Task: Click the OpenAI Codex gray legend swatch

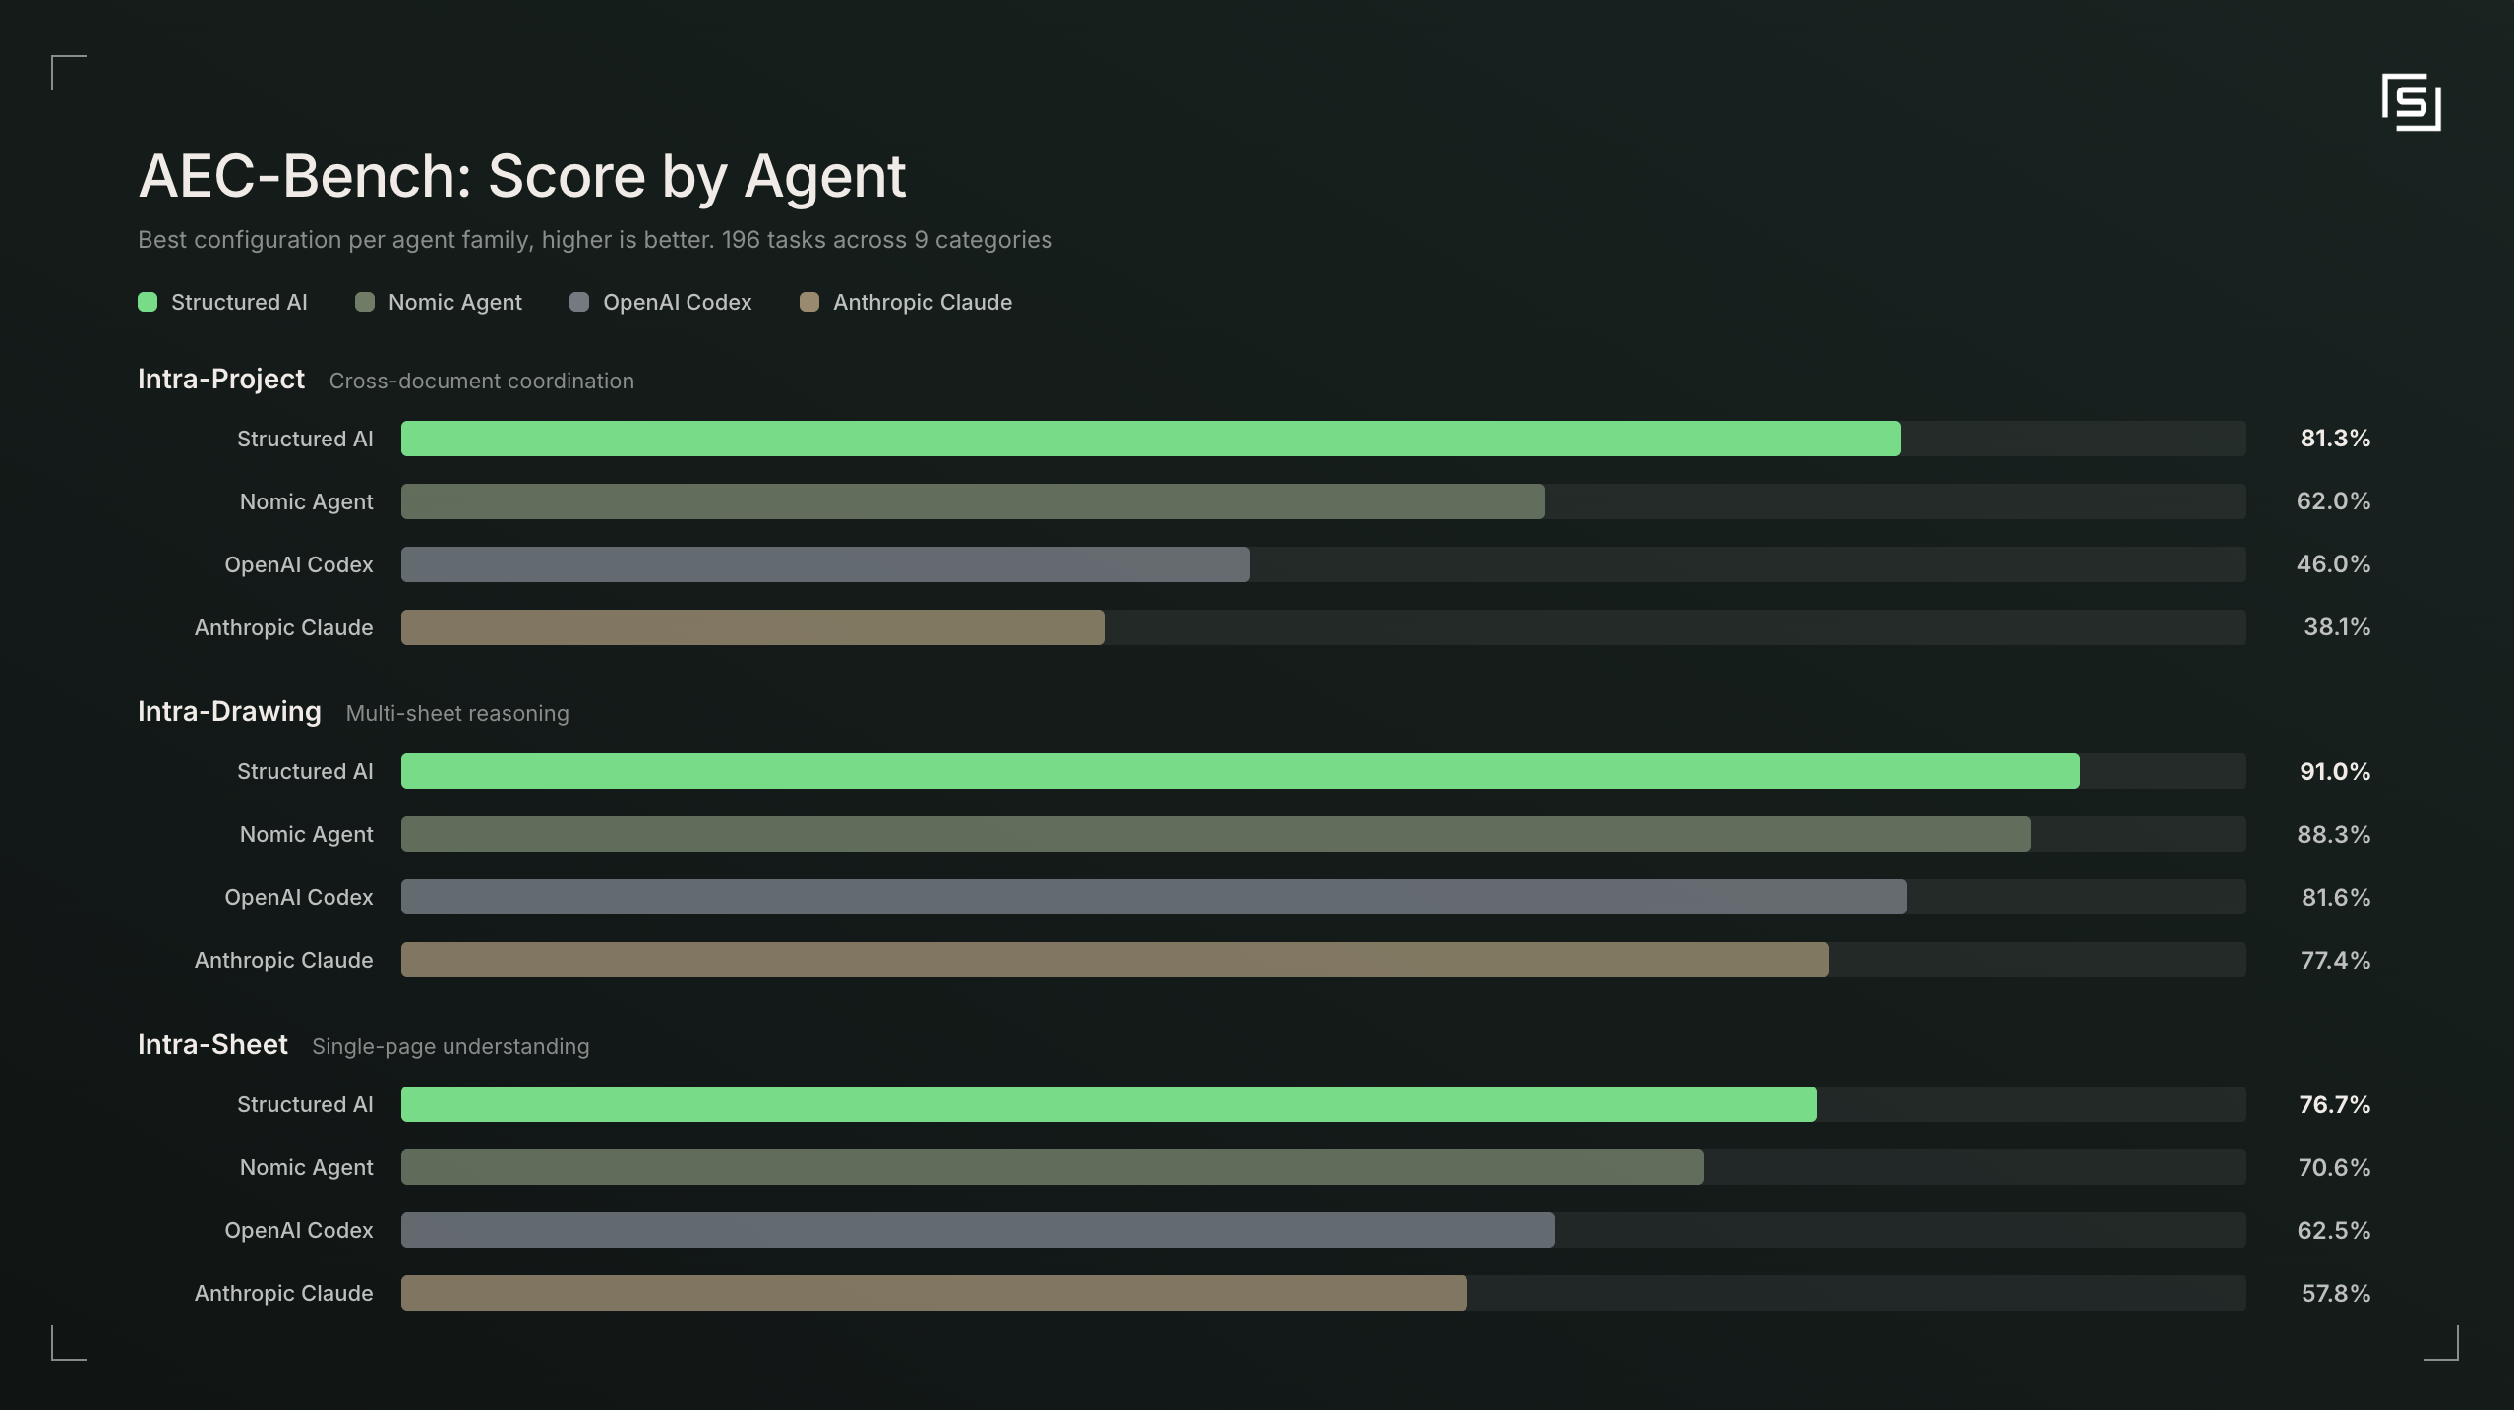Action: coord(579,303)
